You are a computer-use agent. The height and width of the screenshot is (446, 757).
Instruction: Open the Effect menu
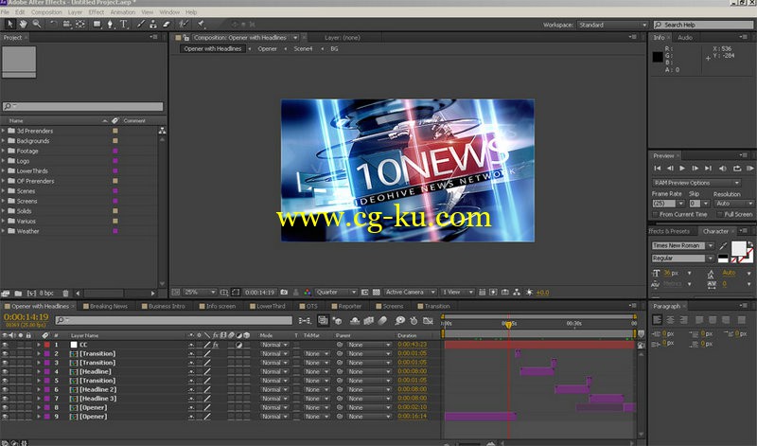click(97, 12)
